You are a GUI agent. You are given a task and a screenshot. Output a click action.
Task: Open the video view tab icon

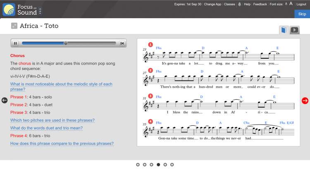[294, 30]
